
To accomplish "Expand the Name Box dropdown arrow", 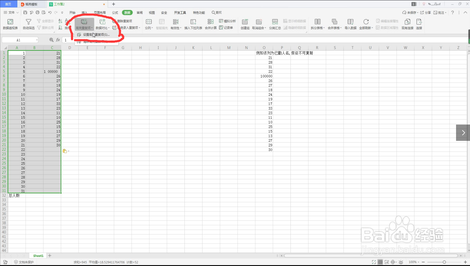I will [x=37, y=40].
